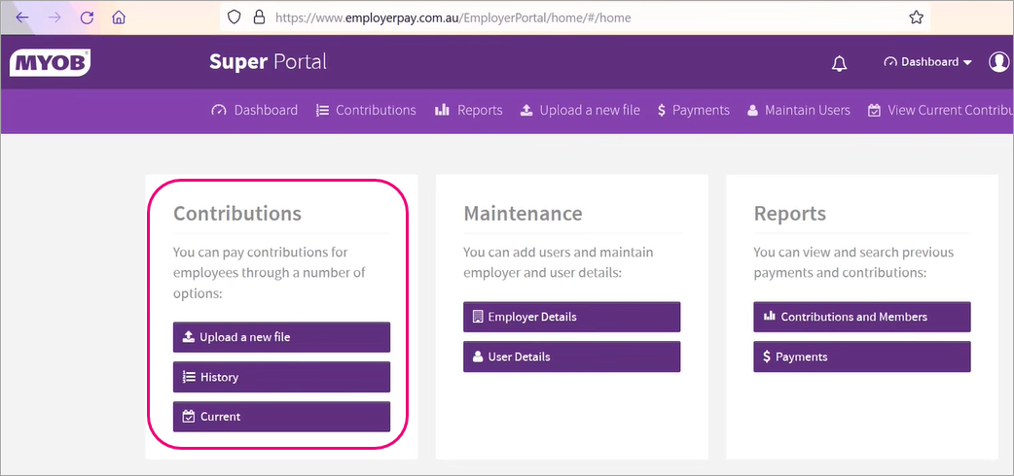Click the shield tracking protection icon
The image size is (1014, 476).
234,17
